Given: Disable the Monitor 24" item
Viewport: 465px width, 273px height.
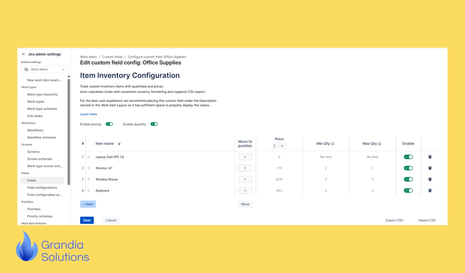Looking at the screenshot, I should (x=408, y=168).
